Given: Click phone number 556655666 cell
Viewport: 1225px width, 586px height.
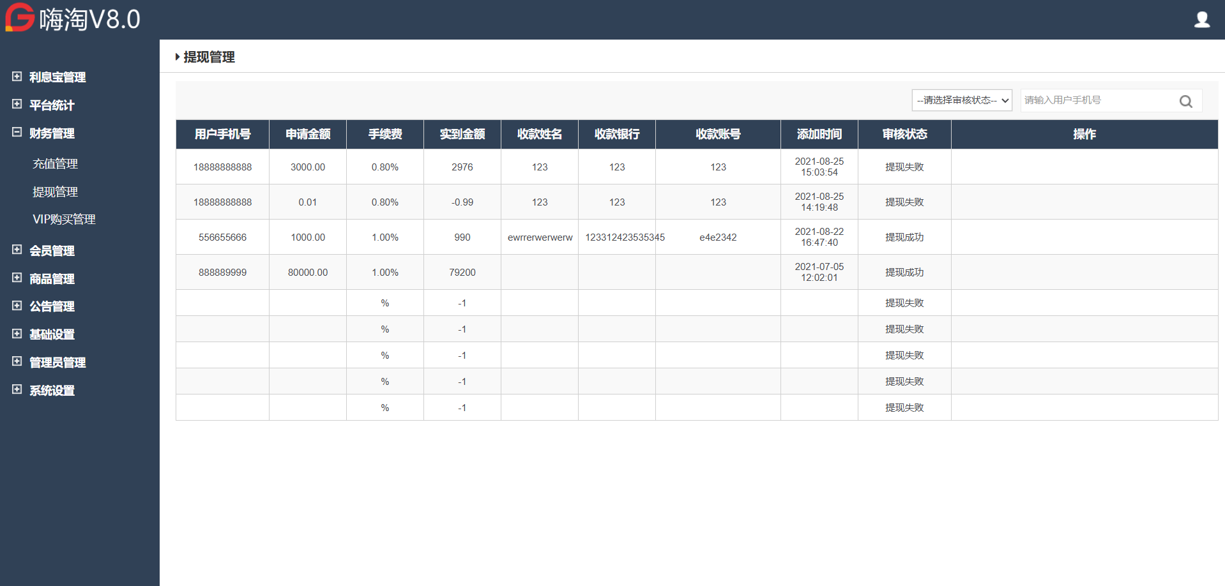Looking at the screenshot, I should click(x=223, y=237).
